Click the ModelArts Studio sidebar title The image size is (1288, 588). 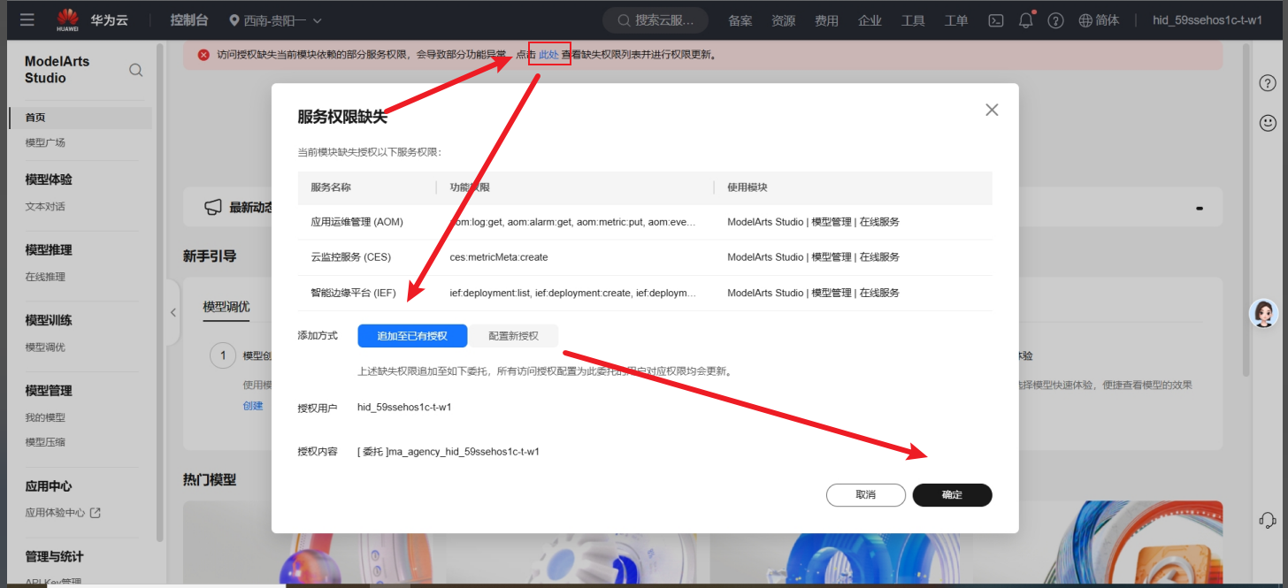(x=57, y=70)
